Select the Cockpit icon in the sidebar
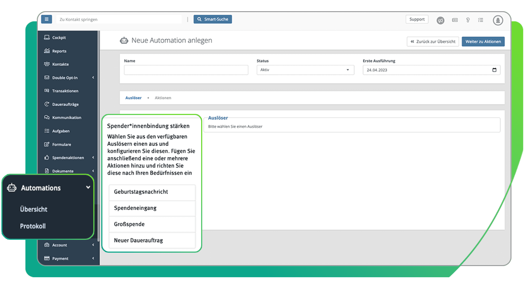524x295 pixels. coord(47,37)
